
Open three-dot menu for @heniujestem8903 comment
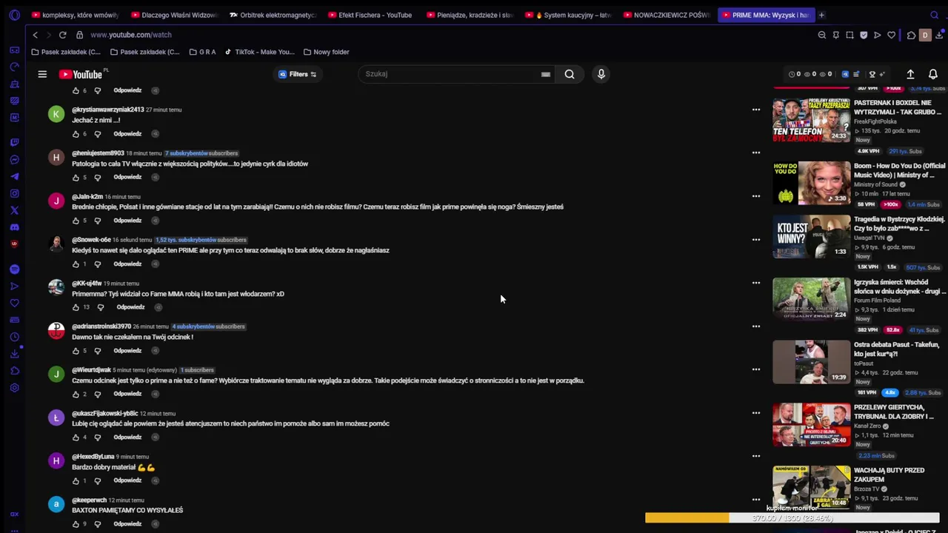click(756, 152)
